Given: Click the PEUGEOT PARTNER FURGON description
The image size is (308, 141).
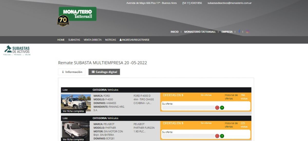Looking at the screenshot, I should pyautogui.click(x=144, y=128).
